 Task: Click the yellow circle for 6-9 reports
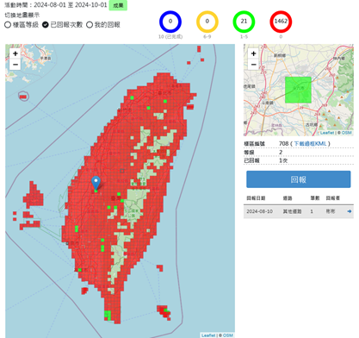(207, 22)
